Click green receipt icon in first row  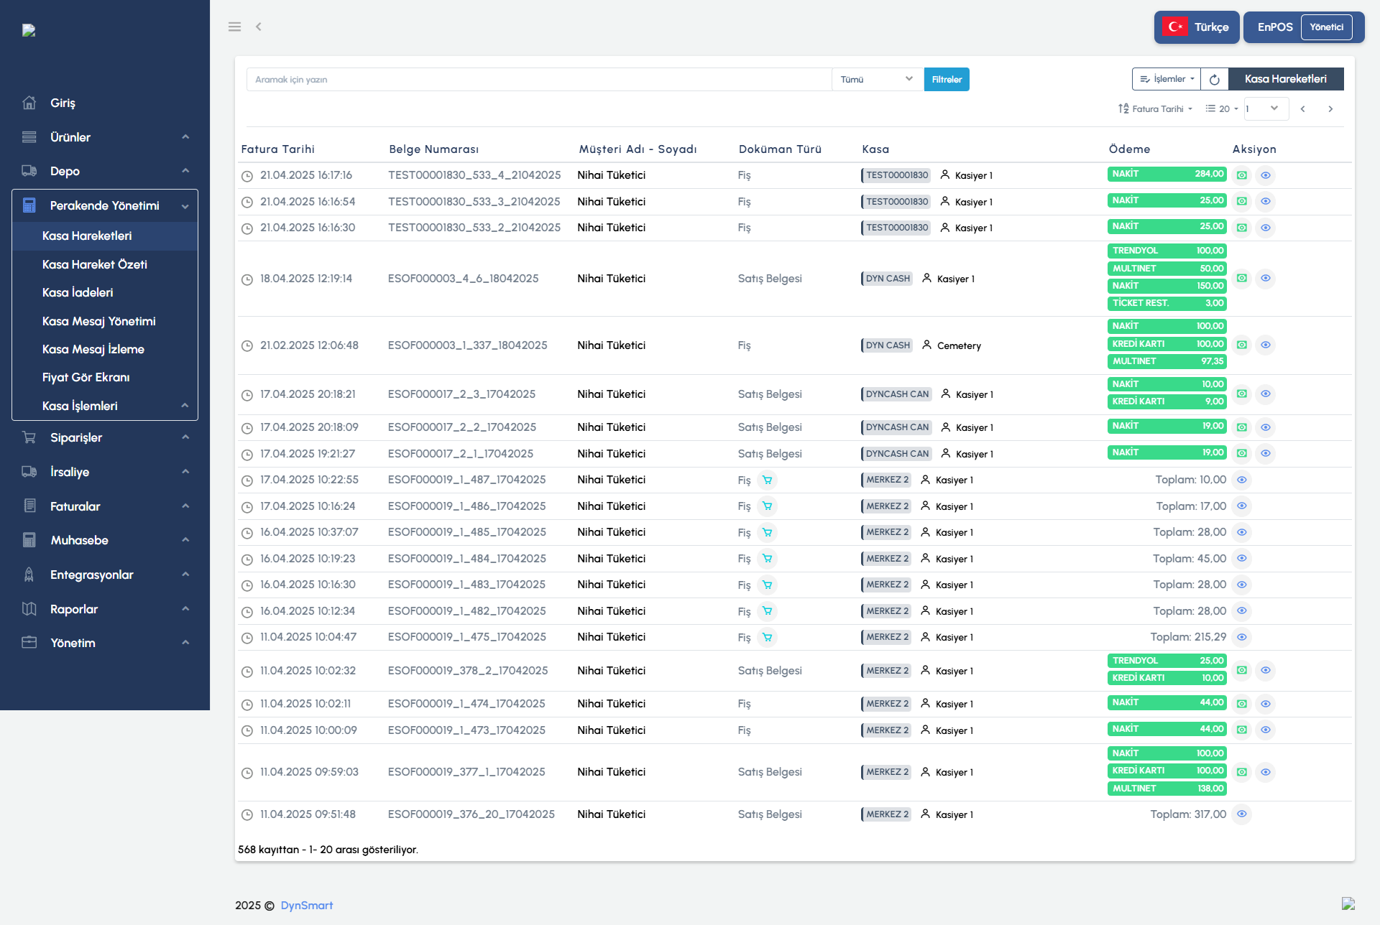click(1241, 175)
